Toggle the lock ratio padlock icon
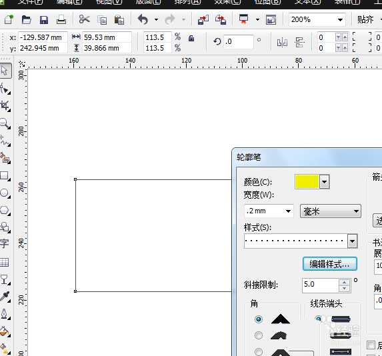Image resolution: width=382 pixels, height=356 pixels. [191, 38]
